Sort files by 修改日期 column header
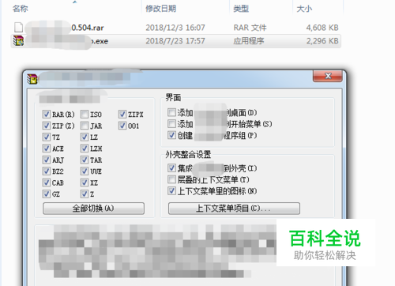 point(160,9)
